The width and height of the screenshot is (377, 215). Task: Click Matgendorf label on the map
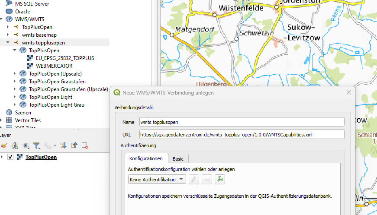(x=195, y=29)
